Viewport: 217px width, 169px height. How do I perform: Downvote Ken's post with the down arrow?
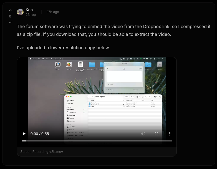click(10, 22)
